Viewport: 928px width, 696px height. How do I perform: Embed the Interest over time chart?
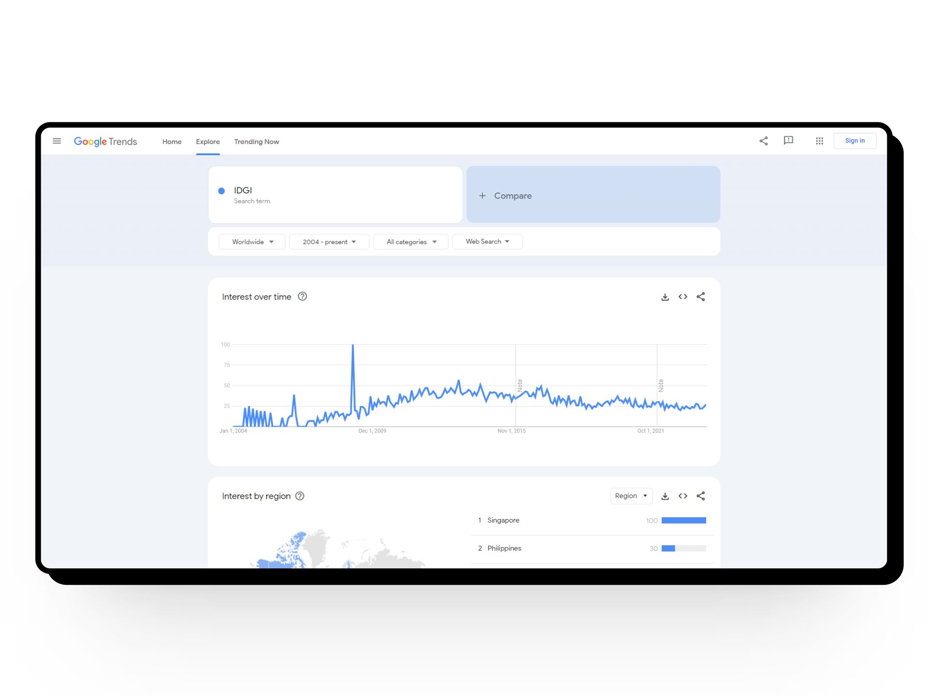click(x=683, y=297)
